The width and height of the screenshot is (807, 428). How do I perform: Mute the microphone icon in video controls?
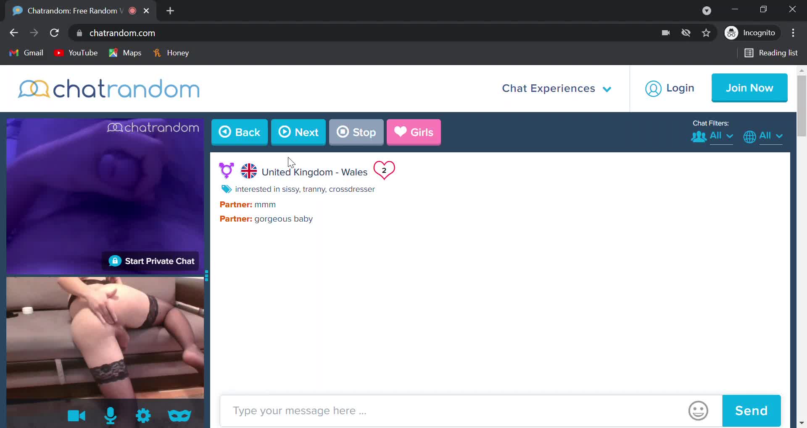tap(111, 416)
